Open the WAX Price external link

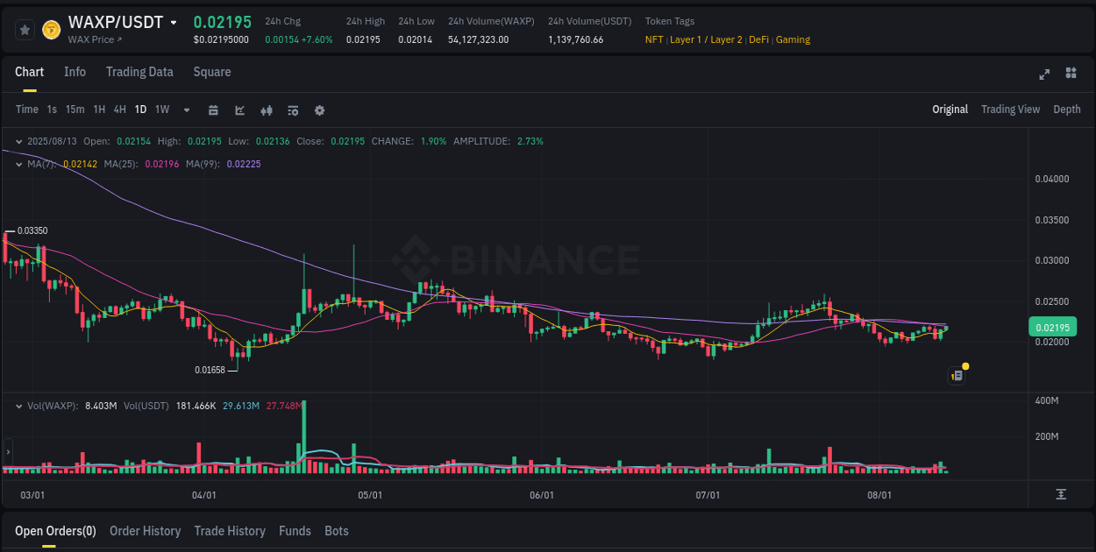coord(96,39)
